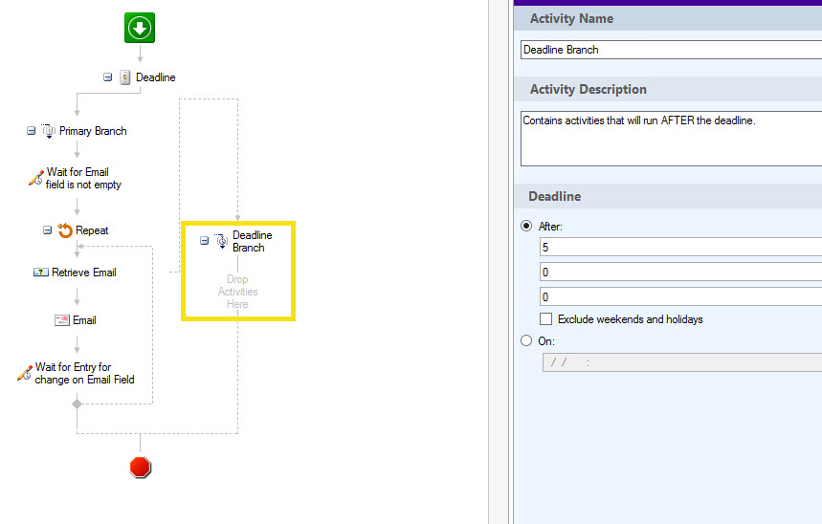Click the green workflow start icon
This screenshot has width=822, height=524.
pos(140,28)
